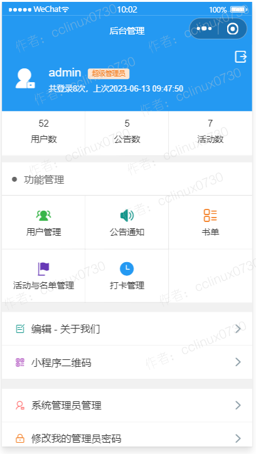Tap the 超级管理员 badge

click(109, 73)
